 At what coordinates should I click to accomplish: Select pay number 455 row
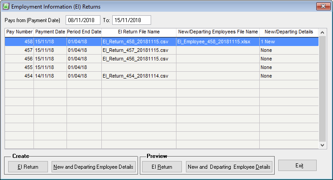pyautogui.click(x=162, y=67)
